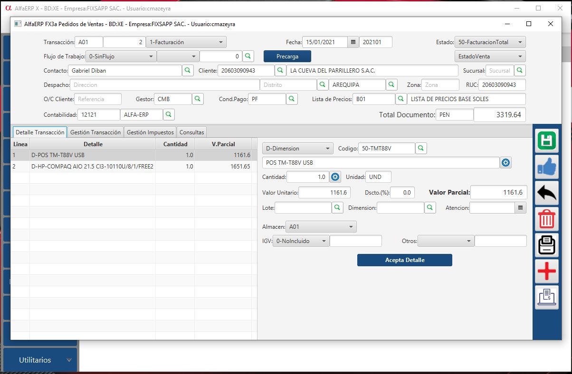The width and height of the screenshot is (572, 374).
Task: Click the Acepta Detalle button
Action: click(404, 260)
